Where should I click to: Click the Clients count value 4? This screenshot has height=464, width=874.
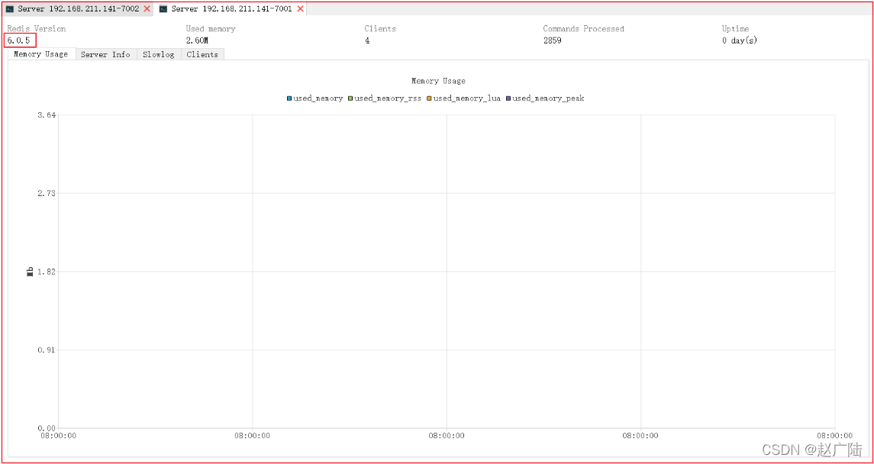point(367,40)
